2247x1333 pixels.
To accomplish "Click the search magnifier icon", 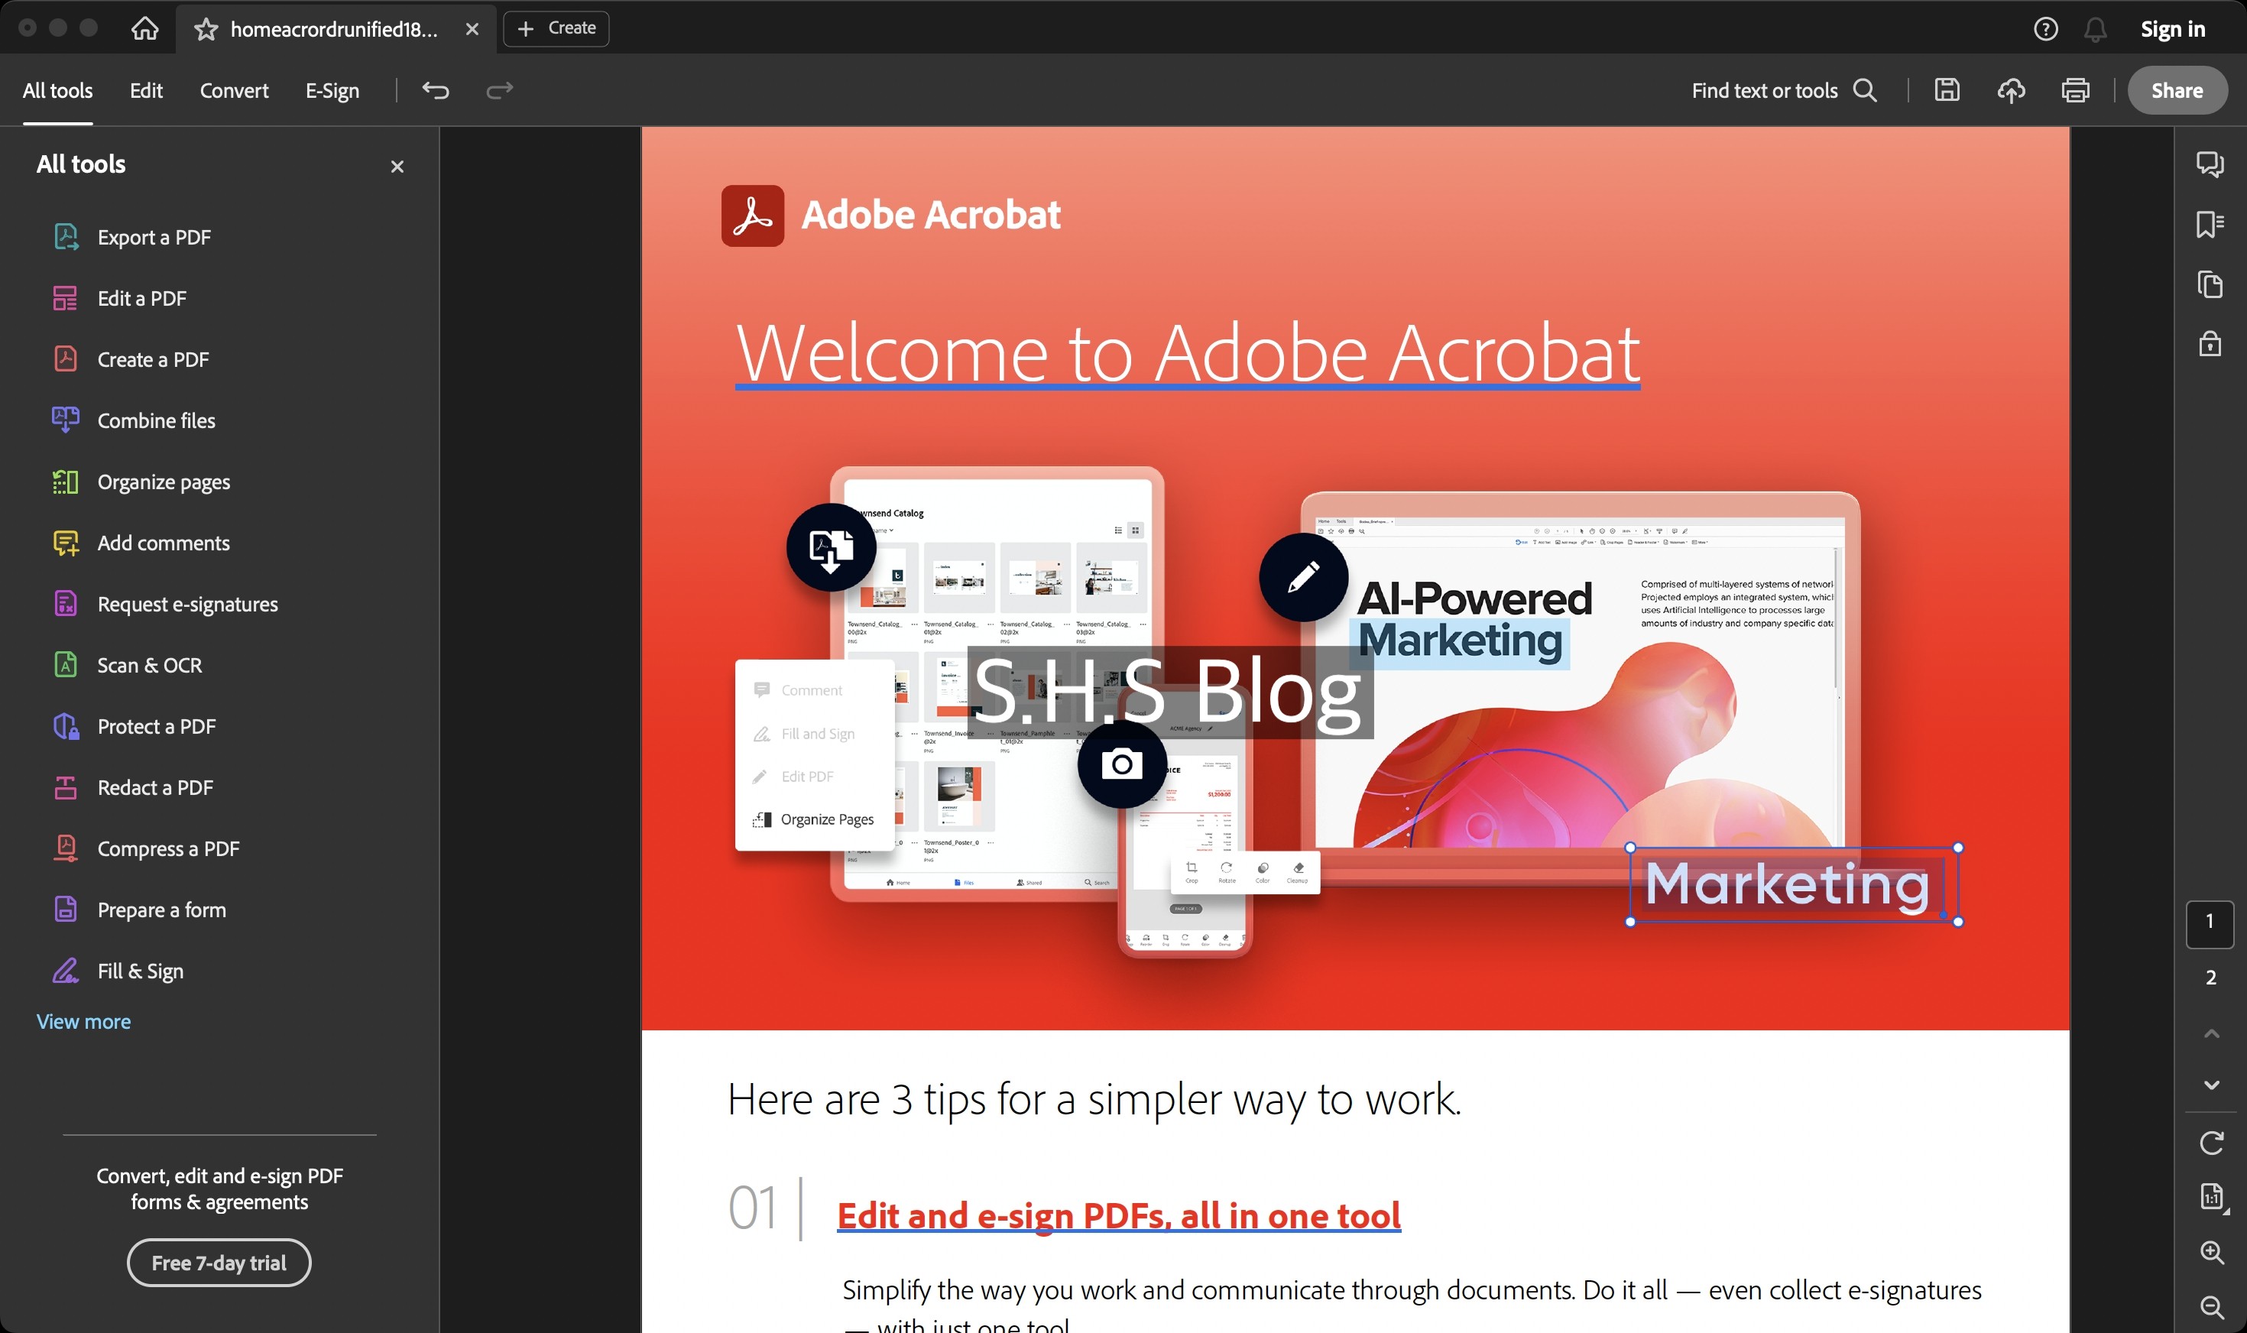I will (1866, 90).
